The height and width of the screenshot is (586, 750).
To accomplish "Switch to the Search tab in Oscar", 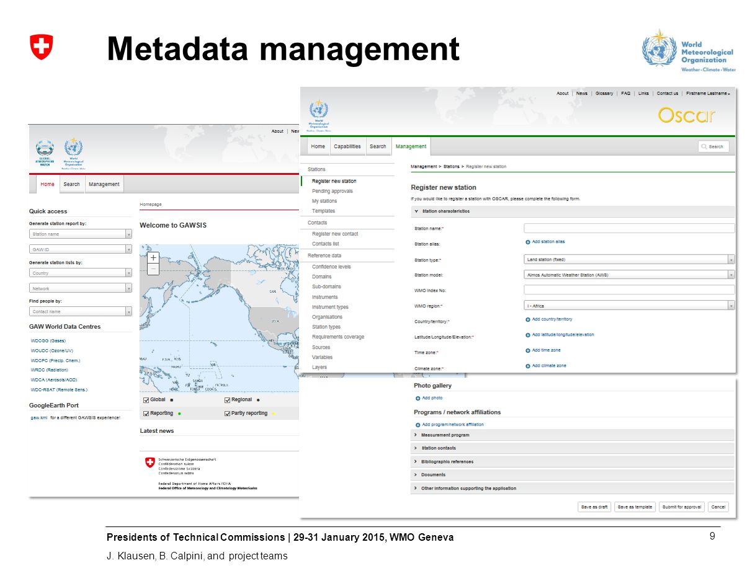I will tap(378, 147).
